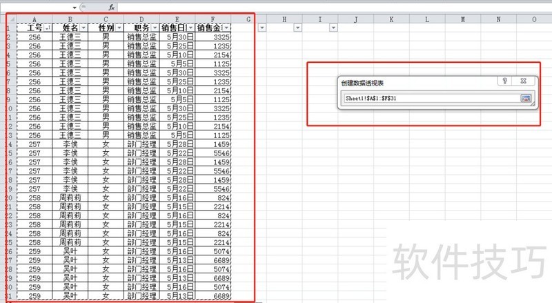Select the column B header

pyautogui.click(x=70, y=19)
